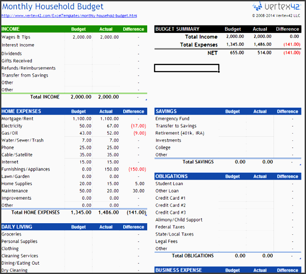
Task: Click the OBLIGATIONS section header
Action: [x=228, y=176]
